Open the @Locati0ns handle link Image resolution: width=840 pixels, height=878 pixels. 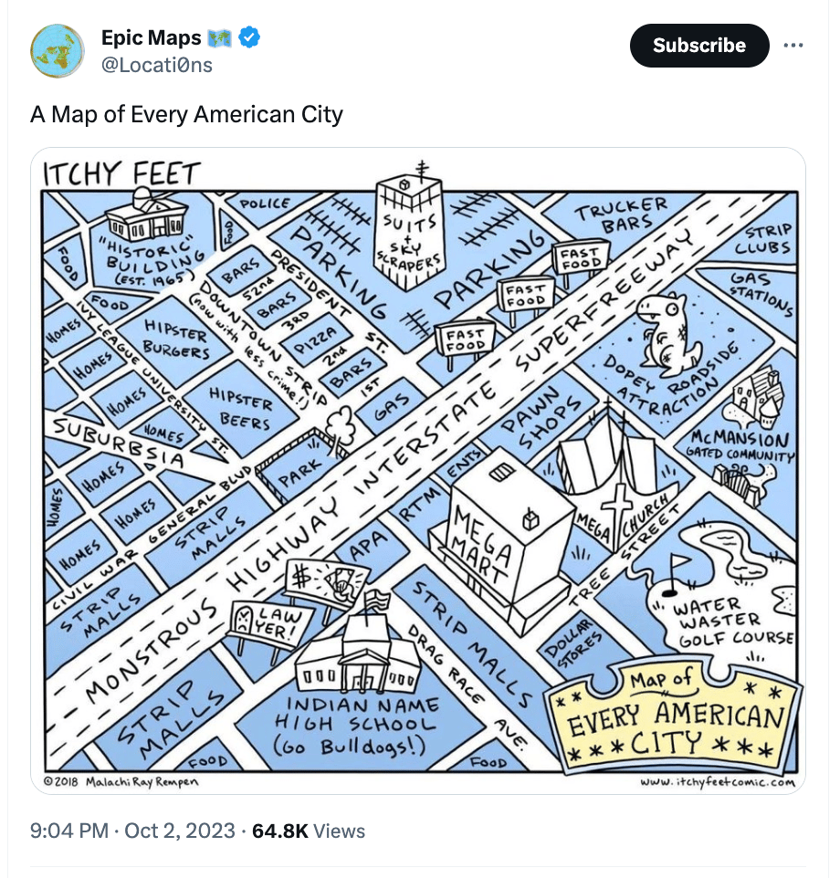[x=157, y=65]
